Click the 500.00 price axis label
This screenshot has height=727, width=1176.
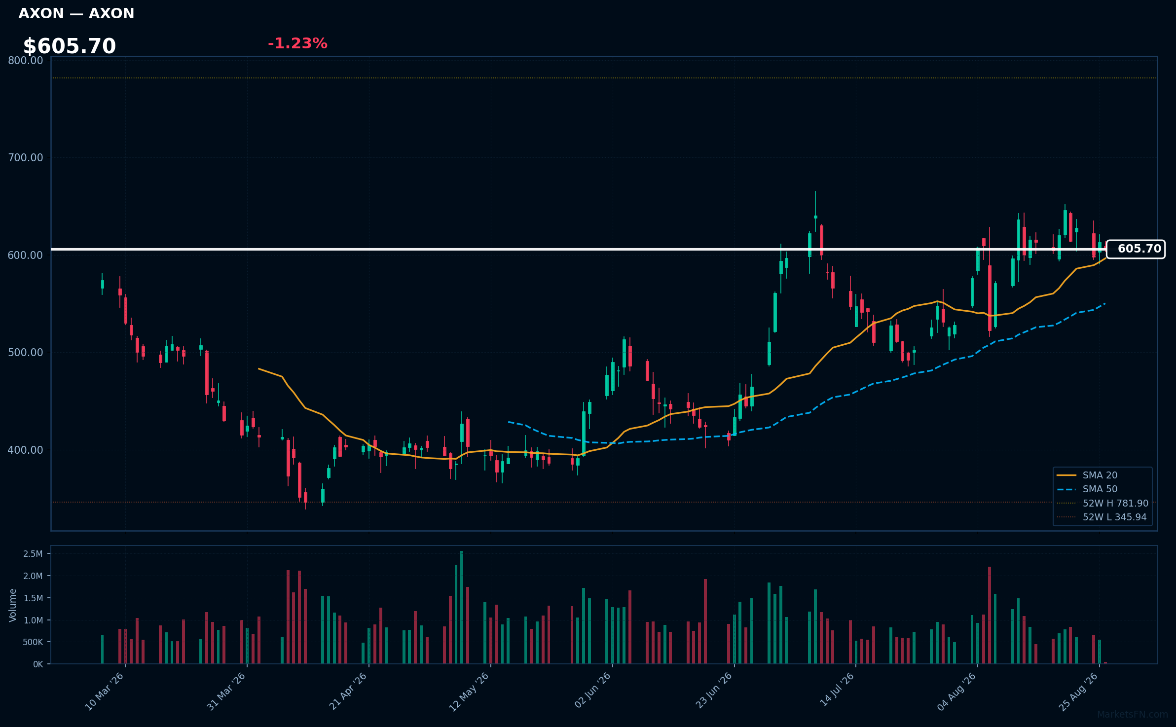point(26,353)
